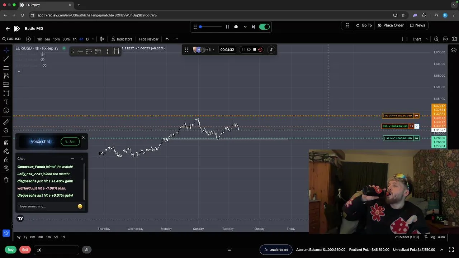Open the Indicators menu
The image size is (459, 258).
click(x=122, y=39)
